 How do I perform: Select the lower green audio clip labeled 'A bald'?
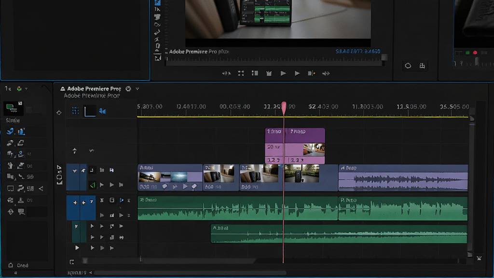tap(339, 234)
